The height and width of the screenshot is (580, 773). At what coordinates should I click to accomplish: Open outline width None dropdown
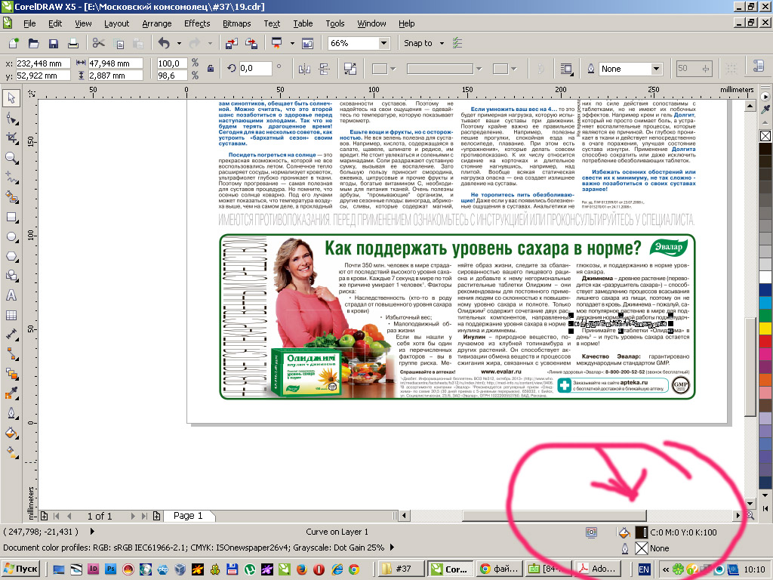click(x=656, y=69)
